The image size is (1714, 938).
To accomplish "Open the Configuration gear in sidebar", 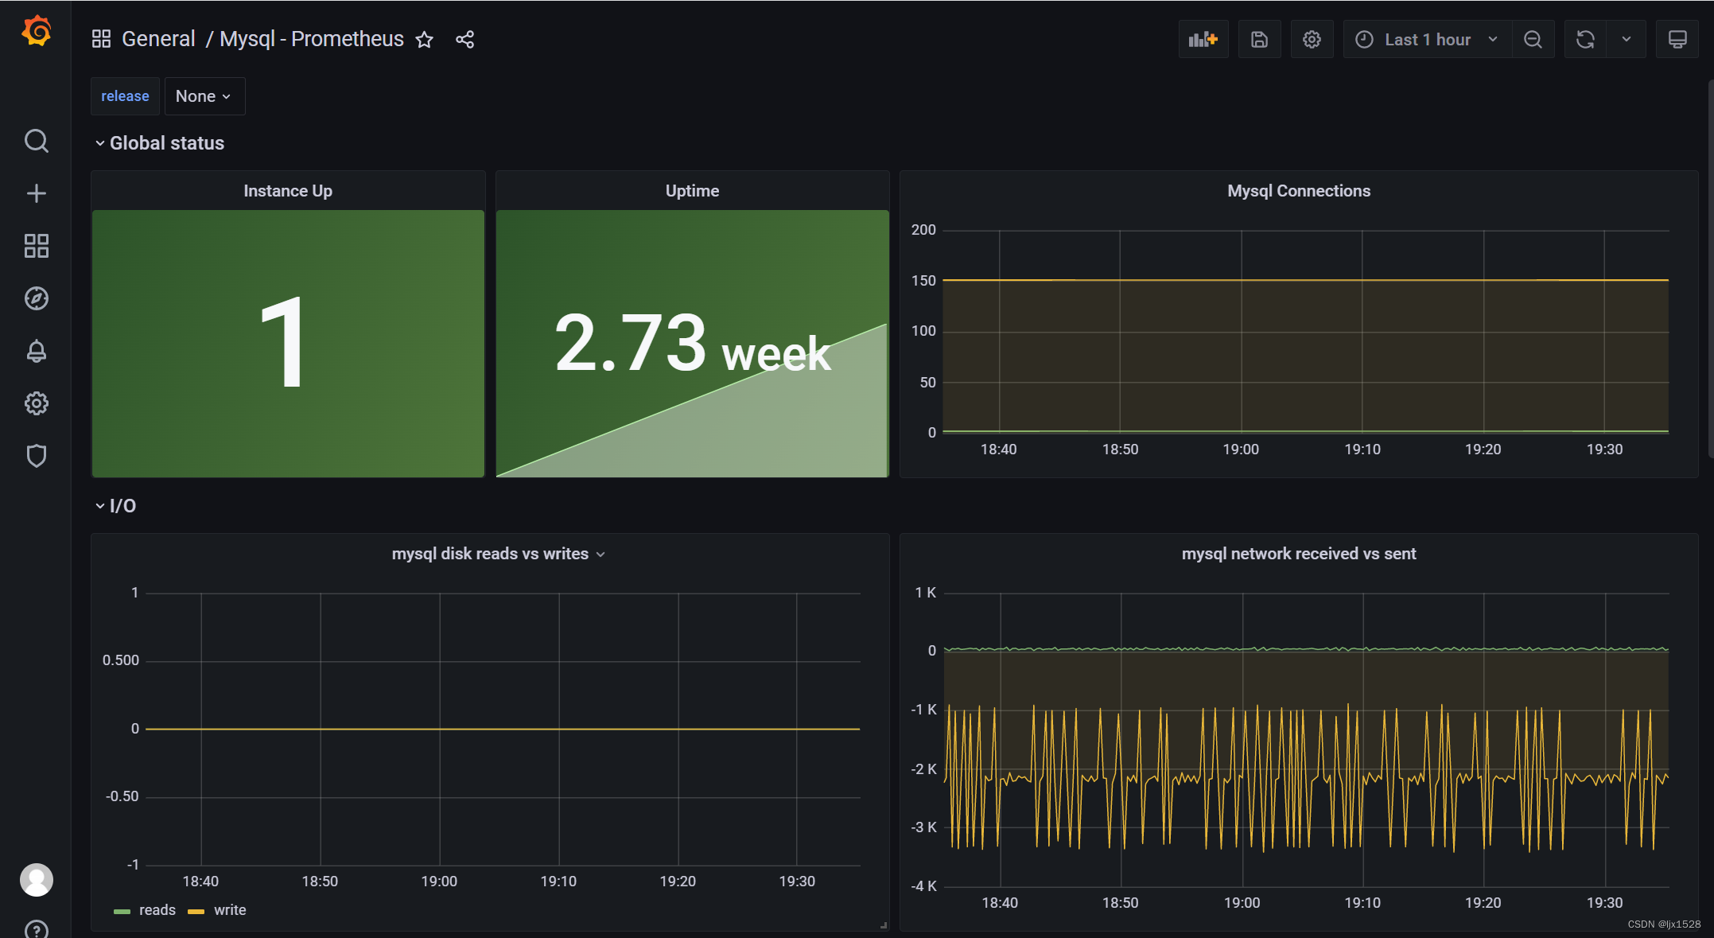I will pyautogui.click(x=37, y=403).
